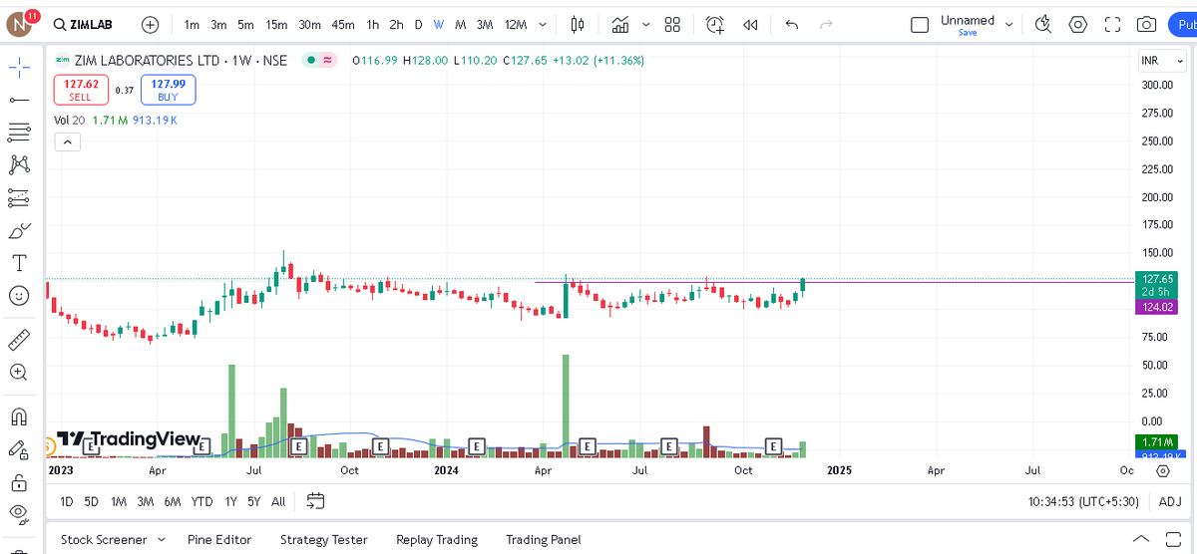Select the 12M timeframe
Viewport: 1197px width, 554px height.
tap(516, 24)
